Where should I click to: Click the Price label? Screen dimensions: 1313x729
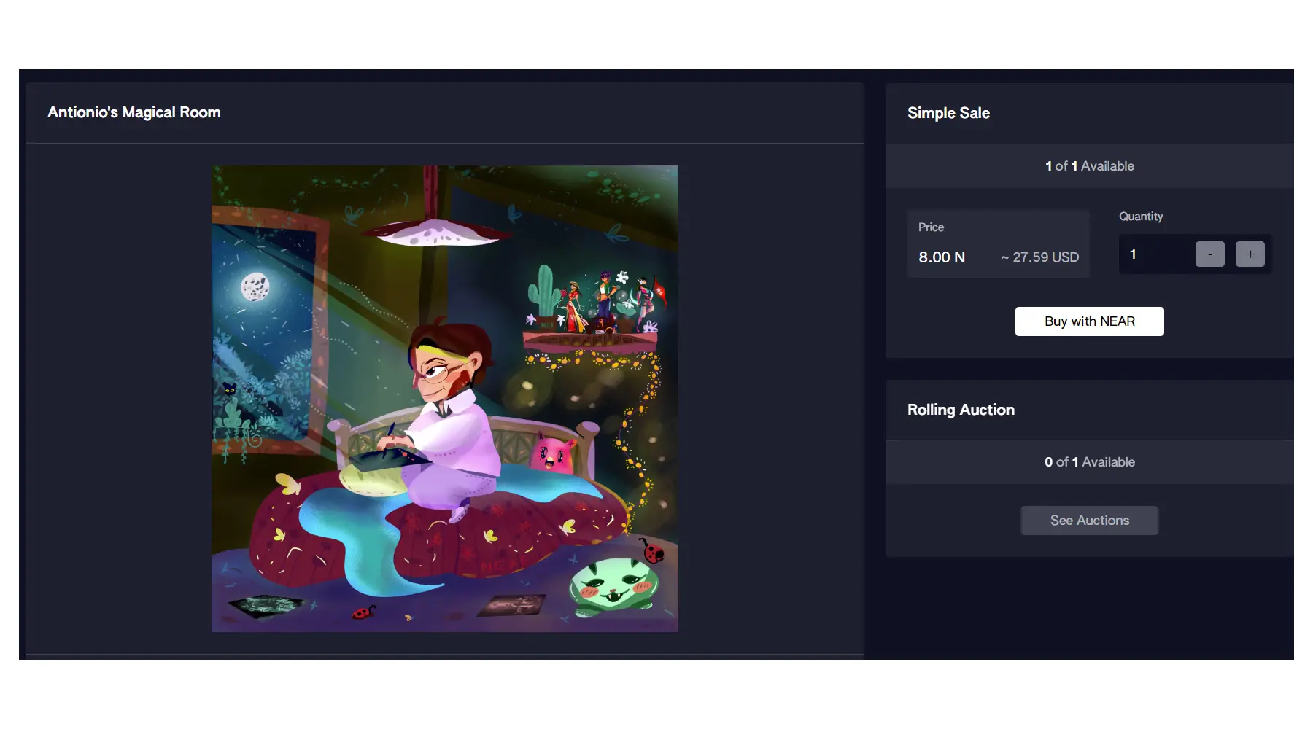(931, 227)
